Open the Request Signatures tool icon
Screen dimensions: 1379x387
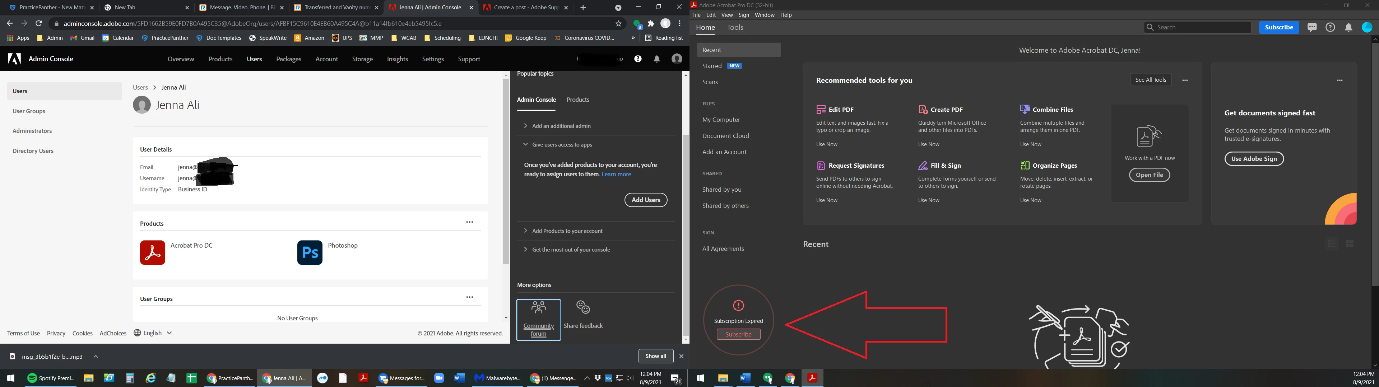click(821, 166)
